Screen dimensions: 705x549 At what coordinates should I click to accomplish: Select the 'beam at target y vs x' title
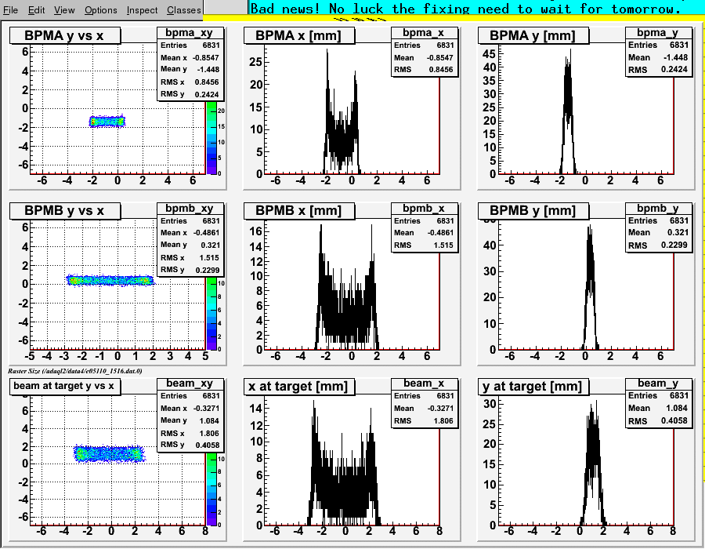tap(65, 386)
